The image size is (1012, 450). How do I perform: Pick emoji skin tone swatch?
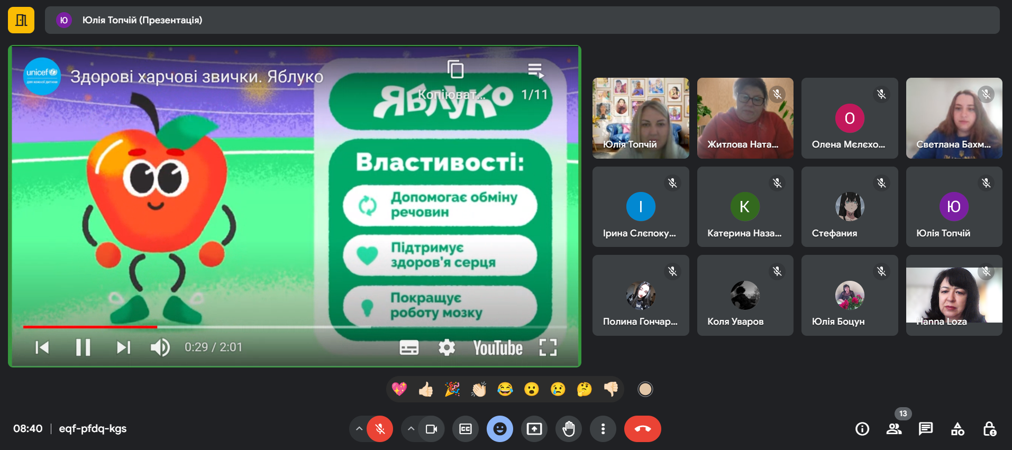point(645,390)
